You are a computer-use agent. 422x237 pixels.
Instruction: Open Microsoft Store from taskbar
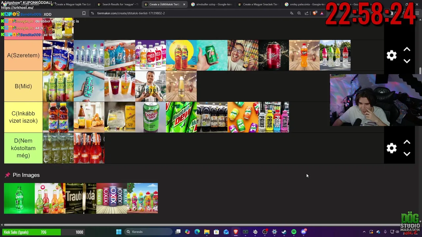216,232
